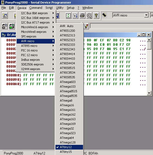
Task: Click the hex window scroll-down arrow
Action: click(x=149, y=93)
